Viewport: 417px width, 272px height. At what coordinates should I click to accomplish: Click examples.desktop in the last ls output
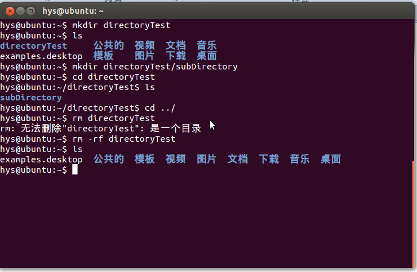[x=41, y=160]
